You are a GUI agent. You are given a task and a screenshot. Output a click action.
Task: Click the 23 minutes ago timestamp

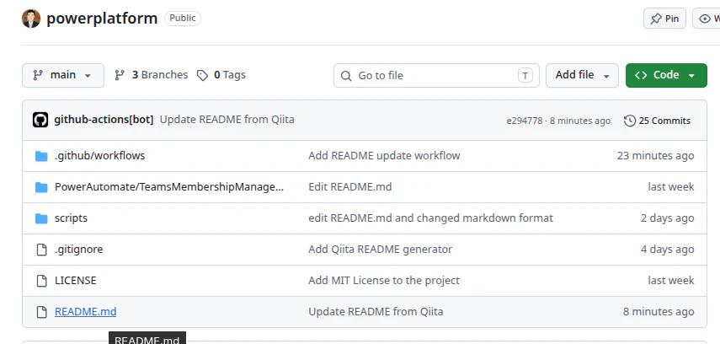coord(656,155)
